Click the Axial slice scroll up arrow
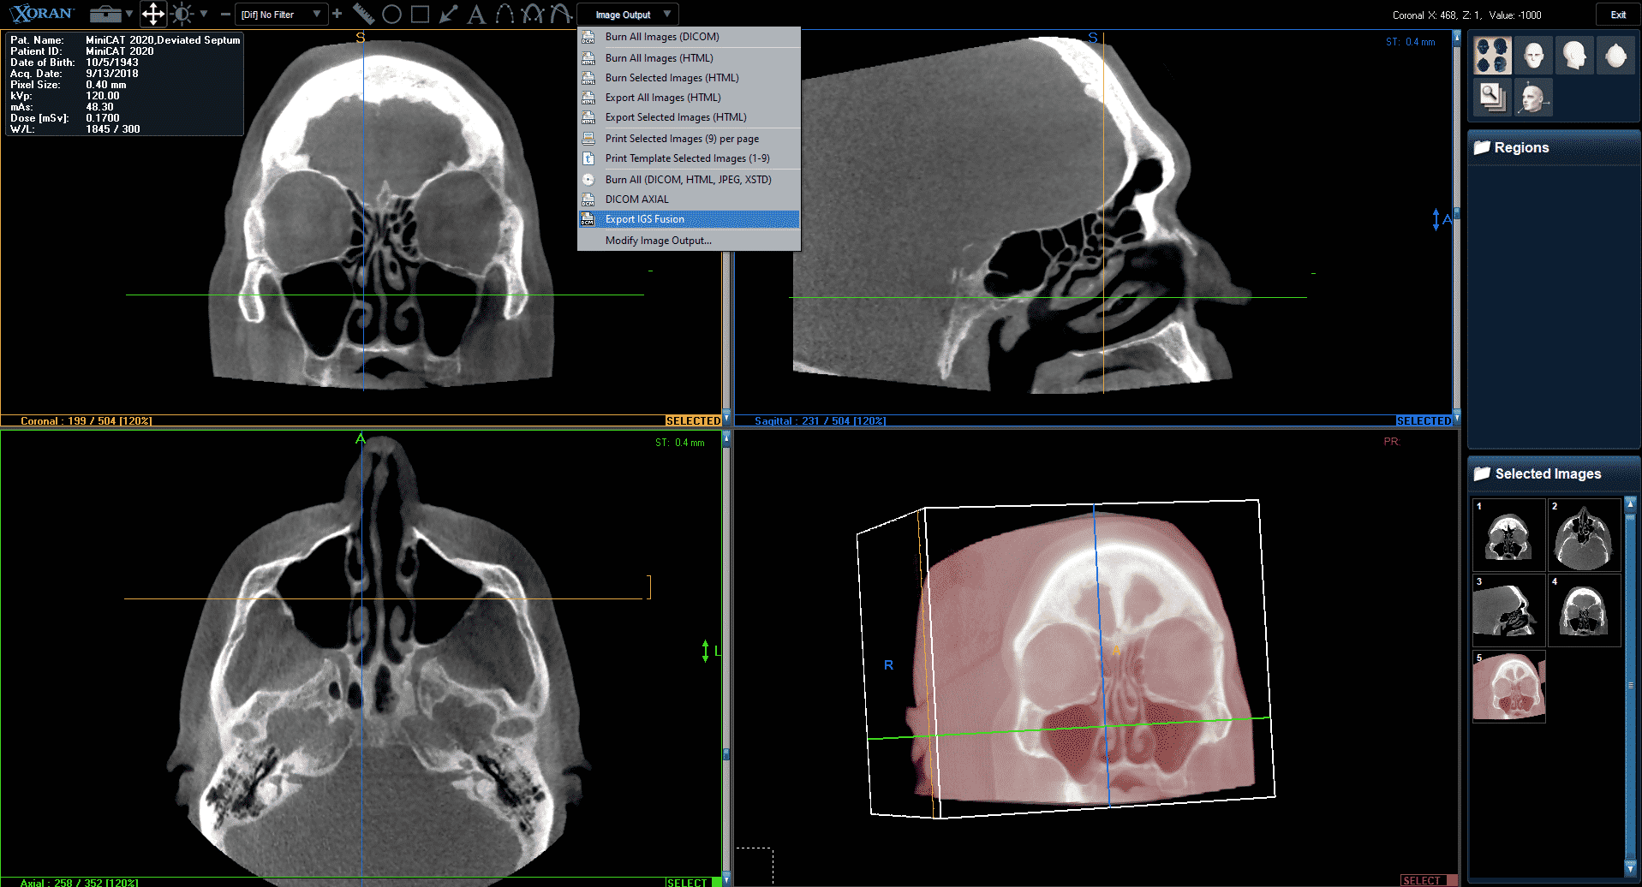Image resolution: width=1642 pixels, height=887 pixels. point(726,438)
